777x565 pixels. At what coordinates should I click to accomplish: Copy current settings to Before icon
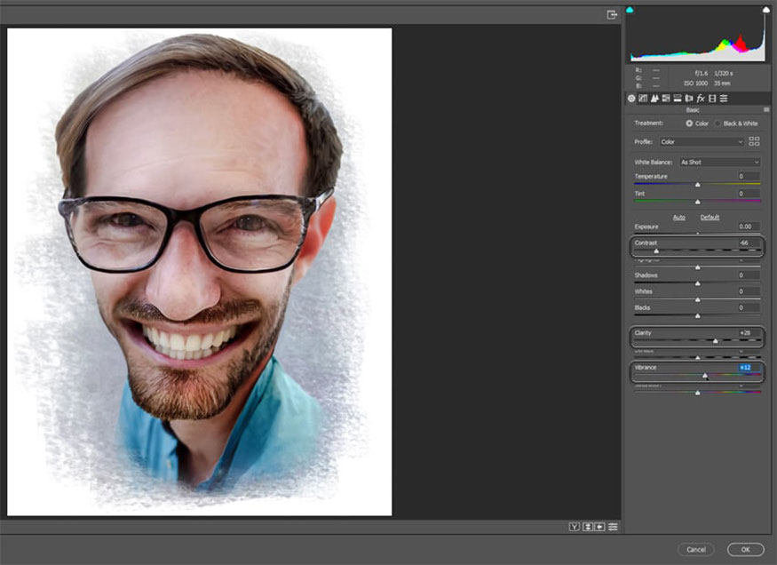(599, 527)
